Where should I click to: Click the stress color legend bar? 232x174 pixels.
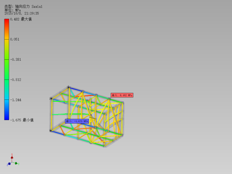pyautogui.click(x=7, y=69)
